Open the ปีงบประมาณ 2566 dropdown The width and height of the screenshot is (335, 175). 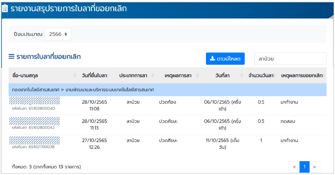[58, 34]
